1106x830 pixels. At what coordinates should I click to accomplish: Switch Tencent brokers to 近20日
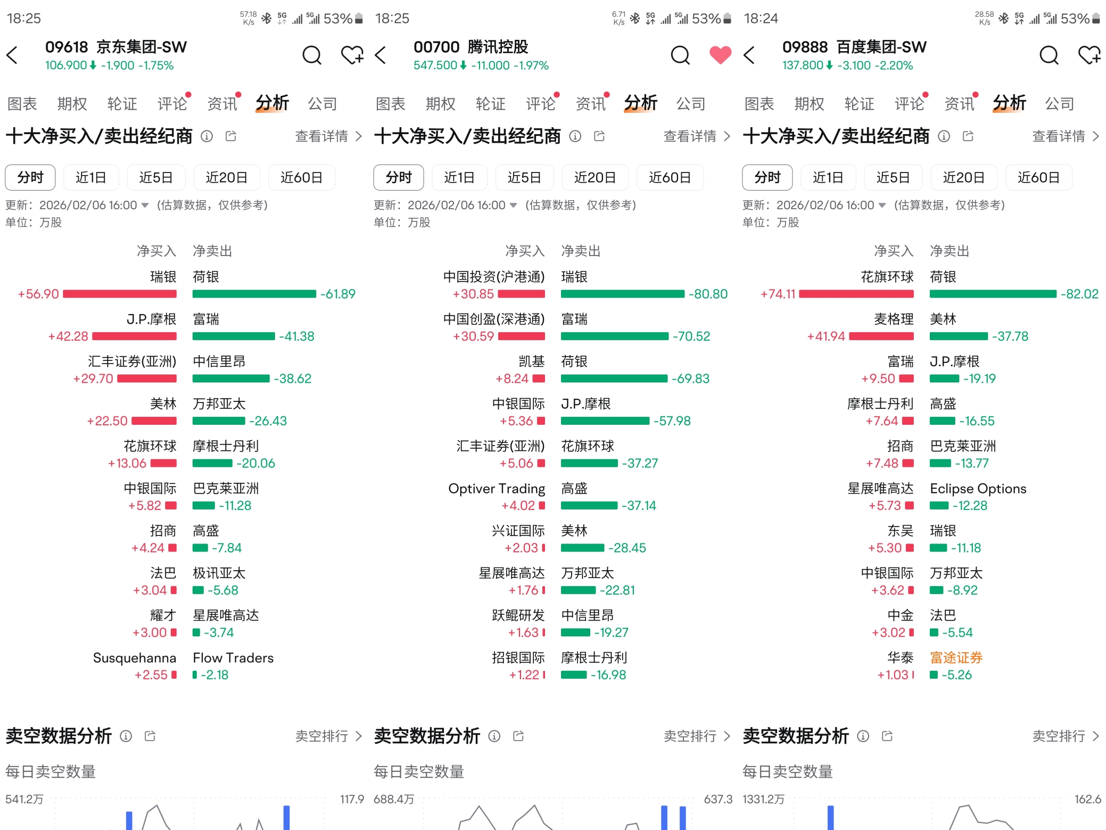[x=595, y=177]
